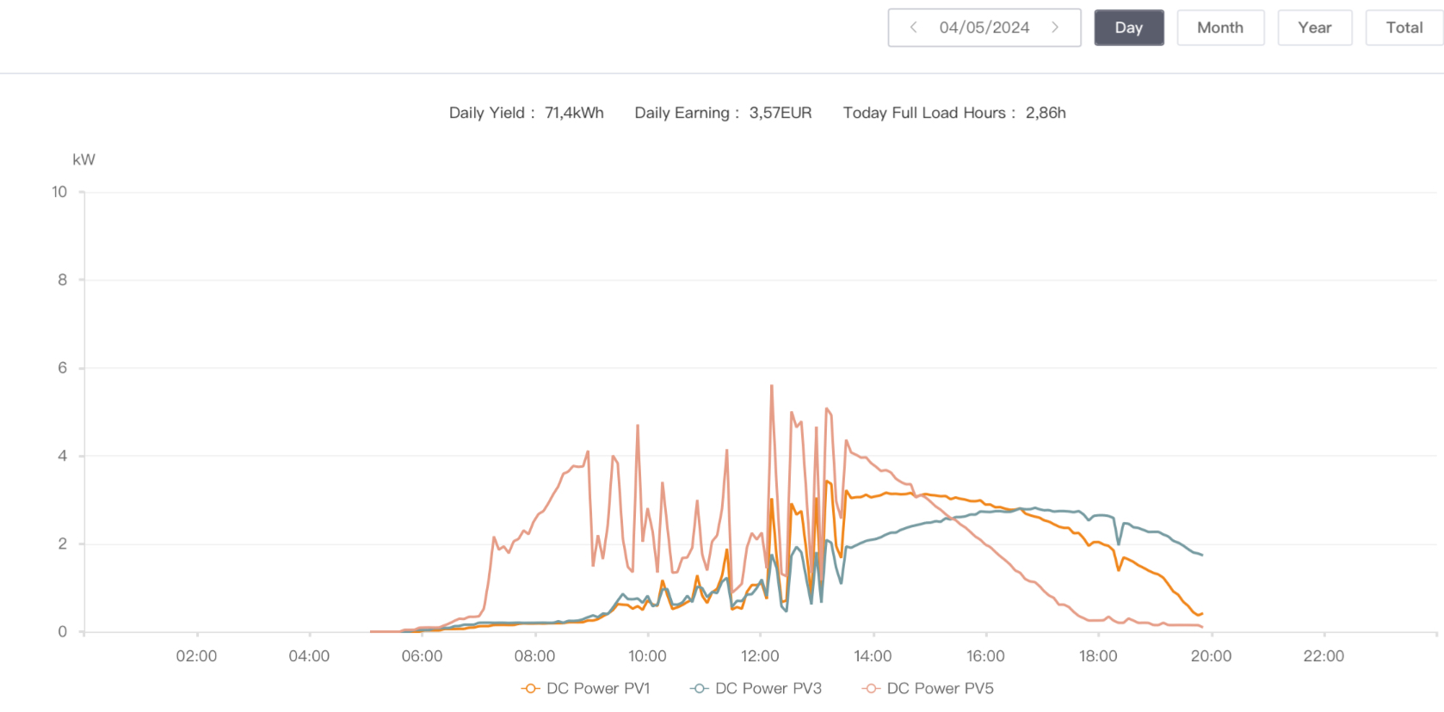Go to the previous date using left arrow
This screenshot has width=1444, height=712.
pyautogui.click(x=913, y=28)
